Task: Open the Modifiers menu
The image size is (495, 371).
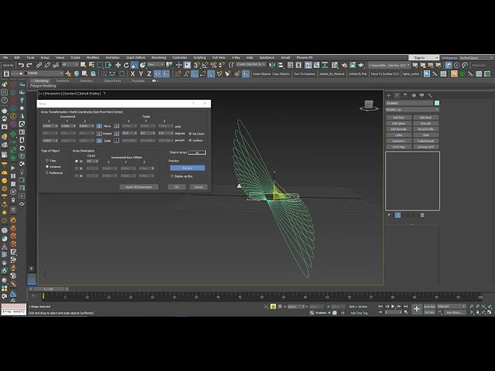Action: pos(93,58)
